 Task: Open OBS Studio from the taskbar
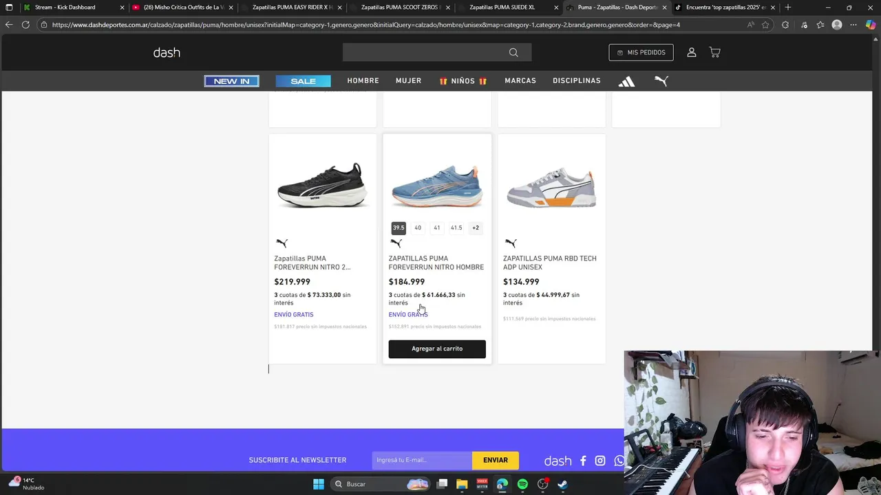pos(542,484)
